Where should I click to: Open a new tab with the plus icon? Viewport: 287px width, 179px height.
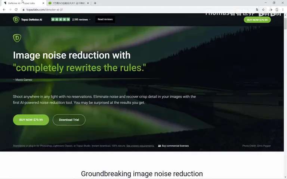[95, 3]
